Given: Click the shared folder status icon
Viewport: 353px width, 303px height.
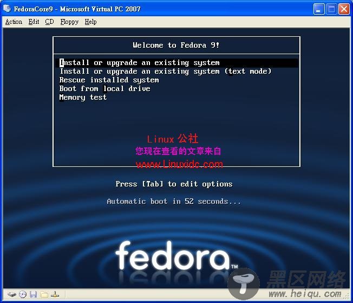Looking at the screenshot, I should coord(44,294).
